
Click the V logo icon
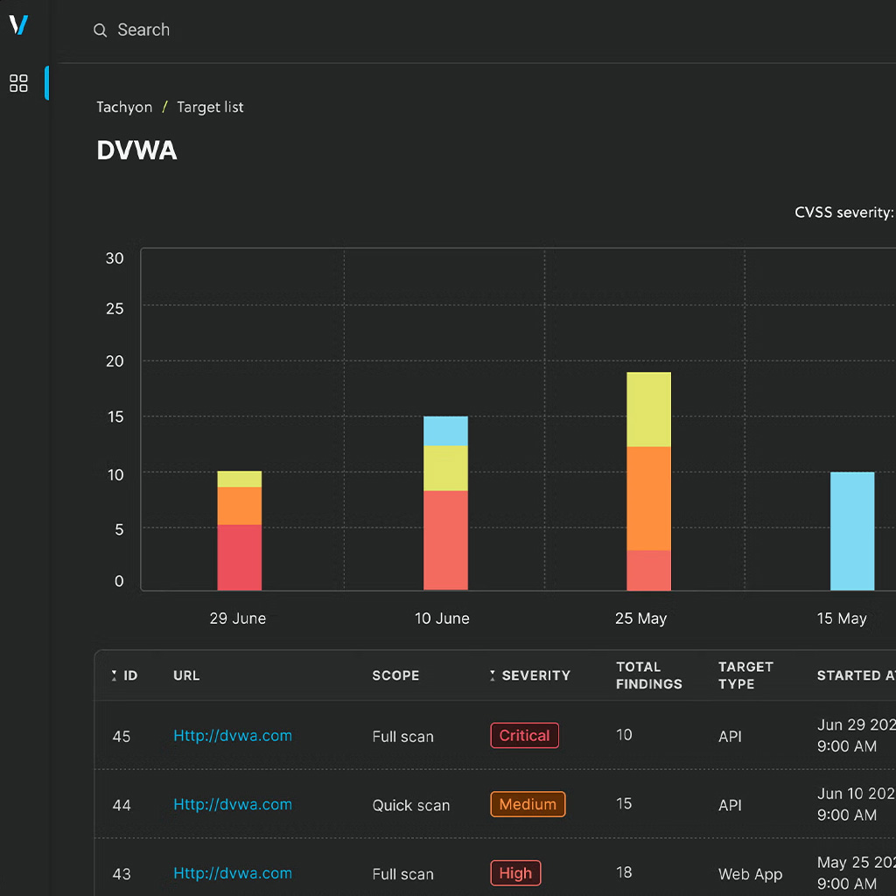click(19, 24)
